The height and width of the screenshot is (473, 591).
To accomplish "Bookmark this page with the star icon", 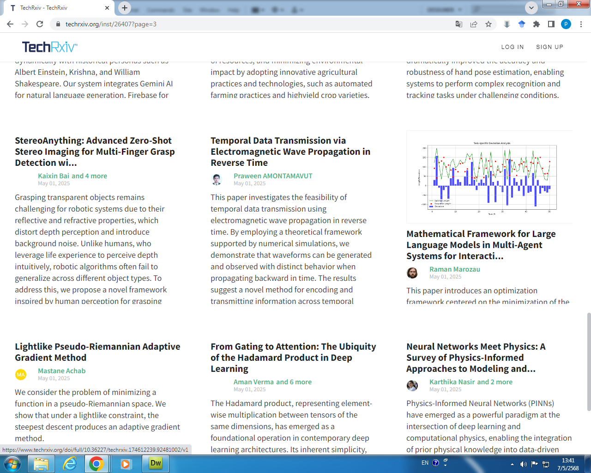I will click(488, 24).
